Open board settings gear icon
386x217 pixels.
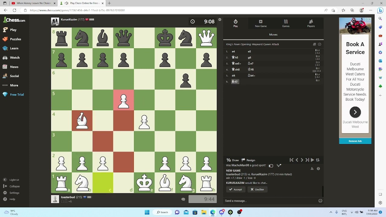[x=220, y=20]
